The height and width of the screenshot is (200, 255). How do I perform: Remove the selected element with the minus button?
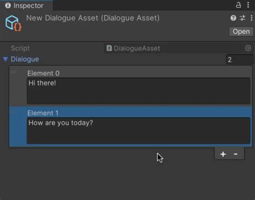[236, 154]
